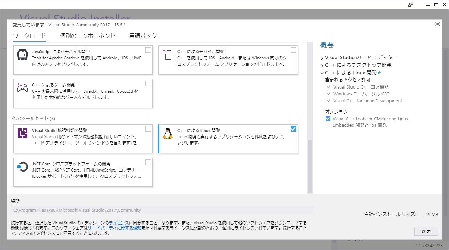Click the C++ mobile development phone icon
Image resolution: width=449 pixels, height=250 pixels.
(x=167, y=55)
